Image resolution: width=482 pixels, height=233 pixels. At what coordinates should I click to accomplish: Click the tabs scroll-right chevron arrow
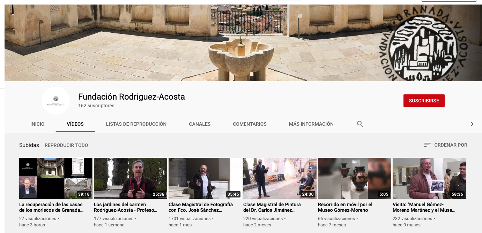472,124
